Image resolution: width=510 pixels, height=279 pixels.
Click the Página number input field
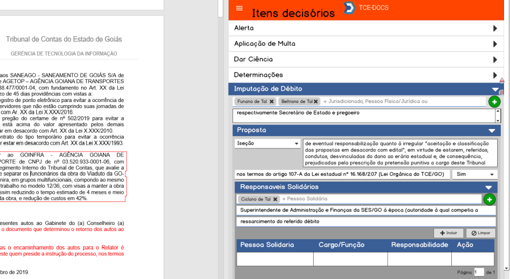pyautogui.click(x=478, y=272)
